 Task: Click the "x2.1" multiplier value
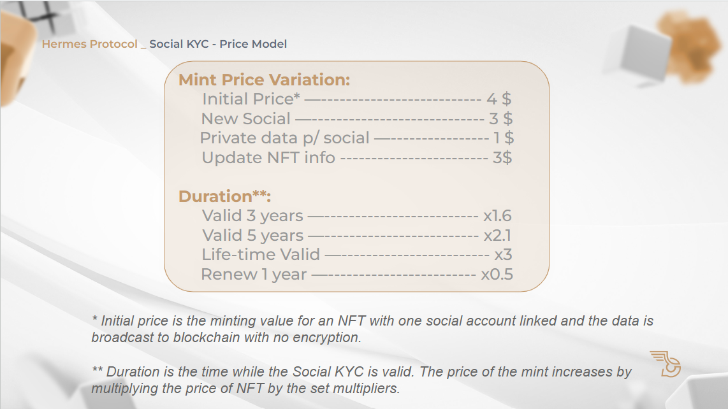coord(497,235)
